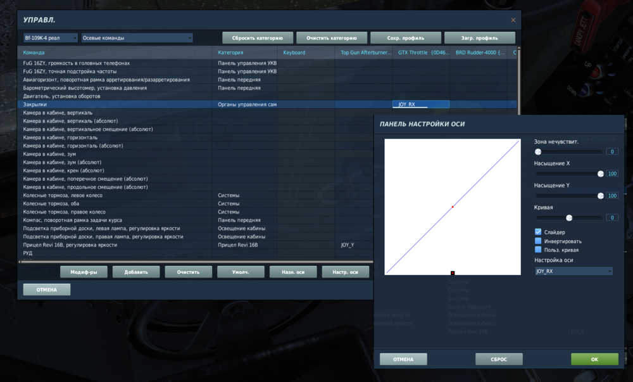Click the red center point on curve graph

453,207
